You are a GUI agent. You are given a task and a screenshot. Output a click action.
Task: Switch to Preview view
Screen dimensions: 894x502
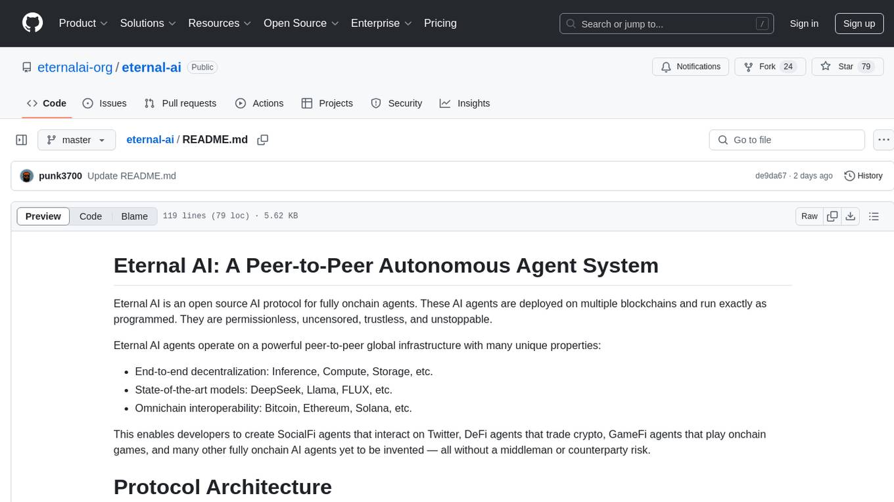[x=43, y=216]
